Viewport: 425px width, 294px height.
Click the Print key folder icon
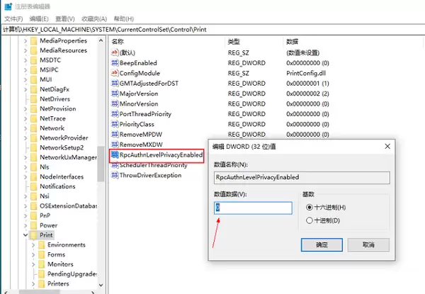point(33,234)
